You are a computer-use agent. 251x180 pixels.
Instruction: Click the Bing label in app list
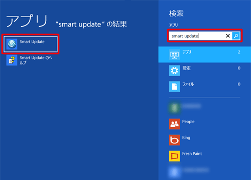point(186,137)
